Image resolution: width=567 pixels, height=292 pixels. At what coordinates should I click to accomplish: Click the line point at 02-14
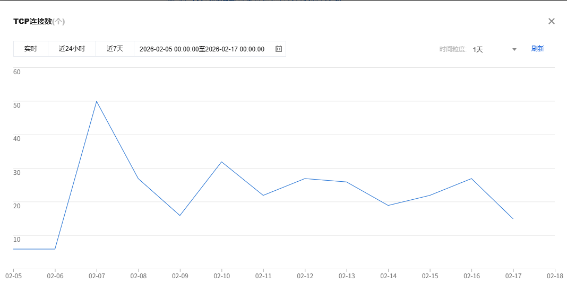tap(388, 205)
